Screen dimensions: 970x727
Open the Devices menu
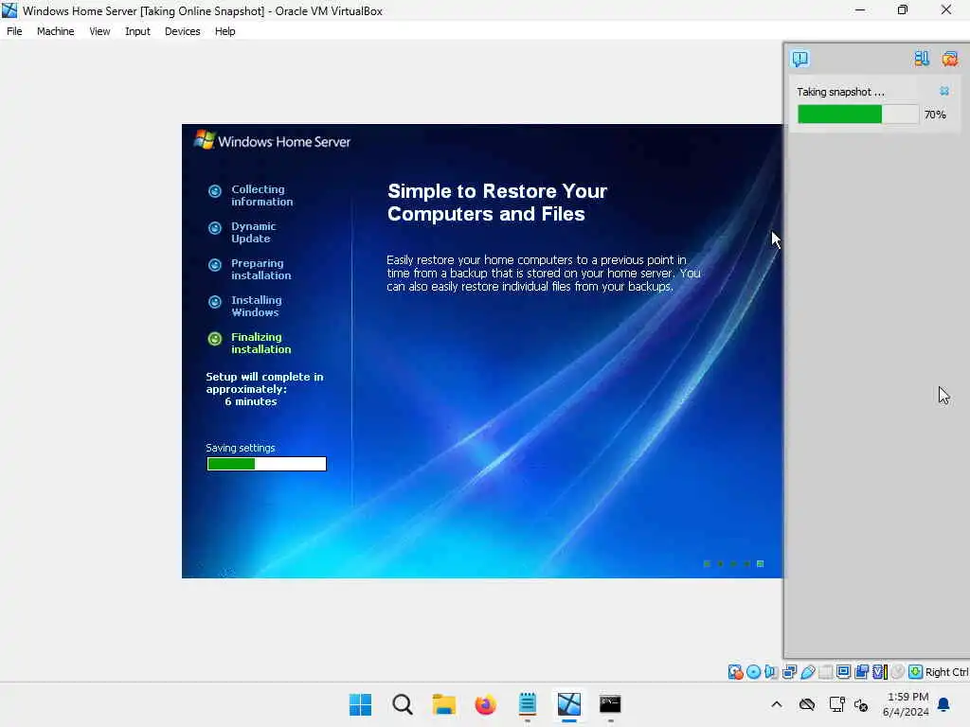click(182, 31)
